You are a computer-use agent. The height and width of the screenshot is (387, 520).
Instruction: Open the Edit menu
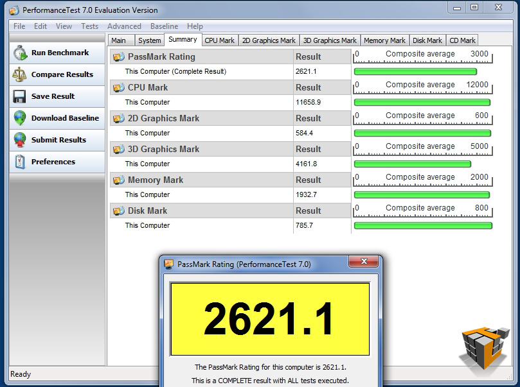40,26
